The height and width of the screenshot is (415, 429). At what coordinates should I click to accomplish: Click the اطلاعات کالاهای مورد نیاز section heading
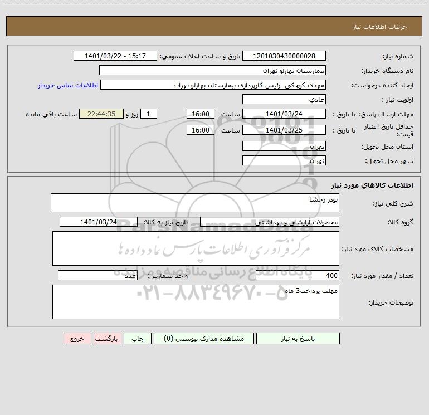click(x=372, y=185)
